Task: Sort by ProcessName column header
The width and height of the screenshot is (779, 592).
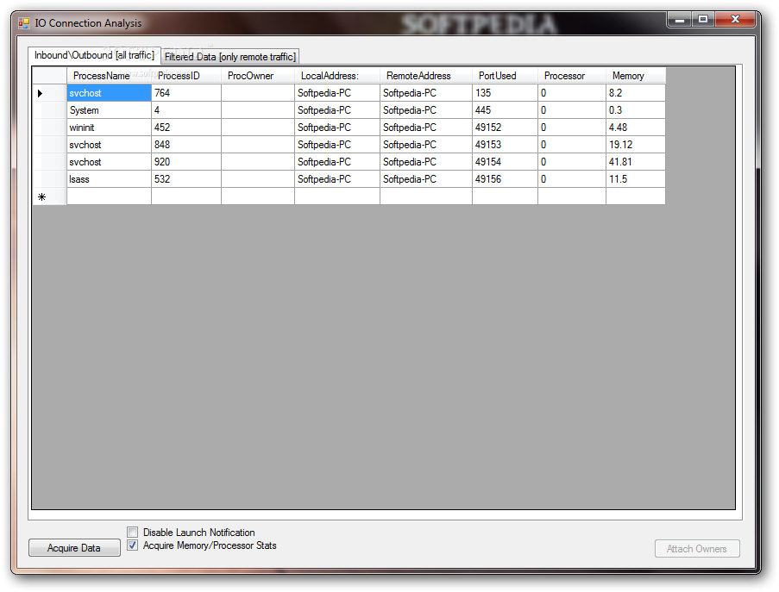Action: pyautogui.click(x=109, y=76)
